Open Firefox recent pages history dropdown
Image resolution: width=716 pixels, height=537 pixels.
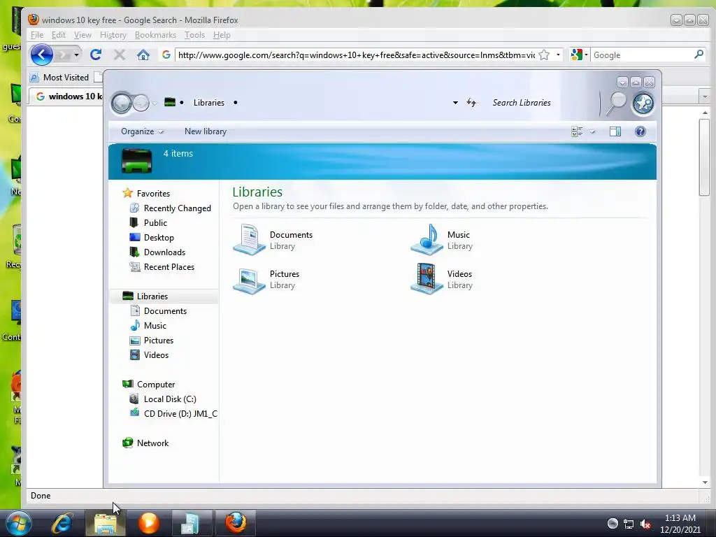[76, 55]
